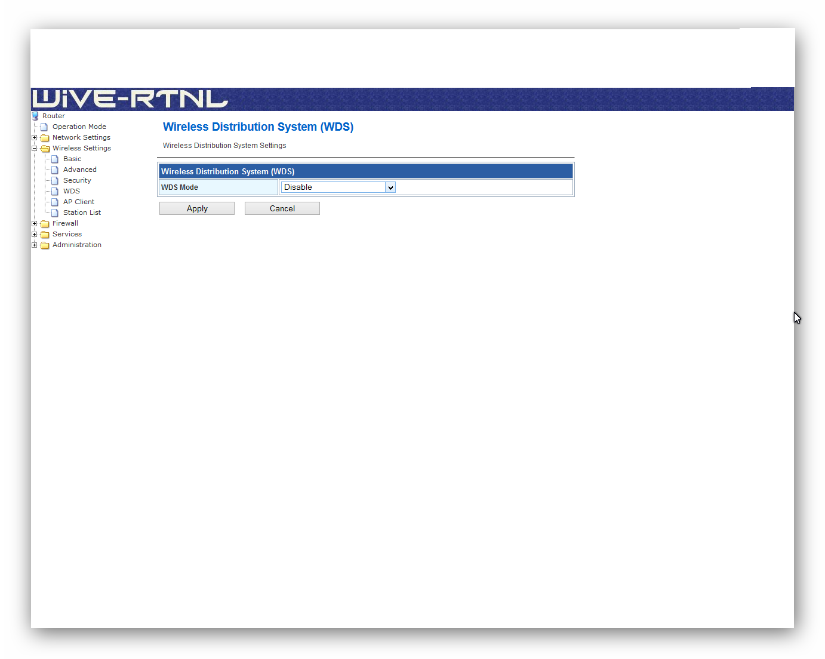Open the WDS Mode dropdown
The width and height of the screenshot is (825, 659).
click(x=338, y=187)
